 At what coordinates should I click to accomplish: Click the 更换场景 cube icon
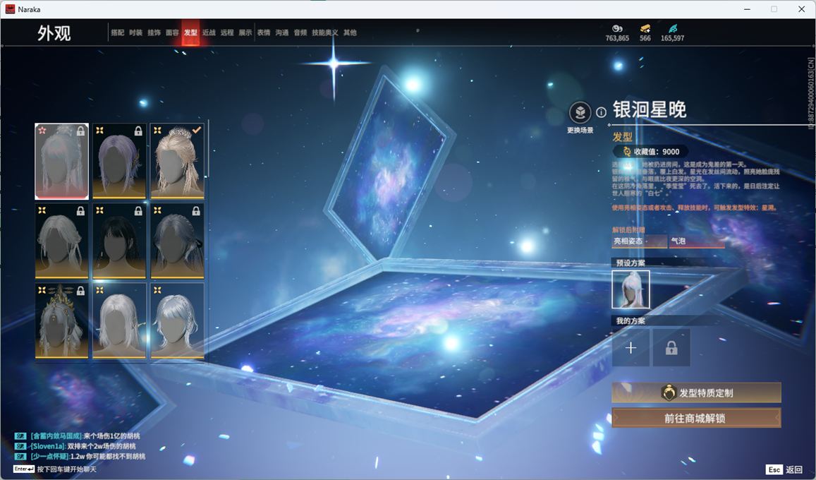[x=580, y=112]
